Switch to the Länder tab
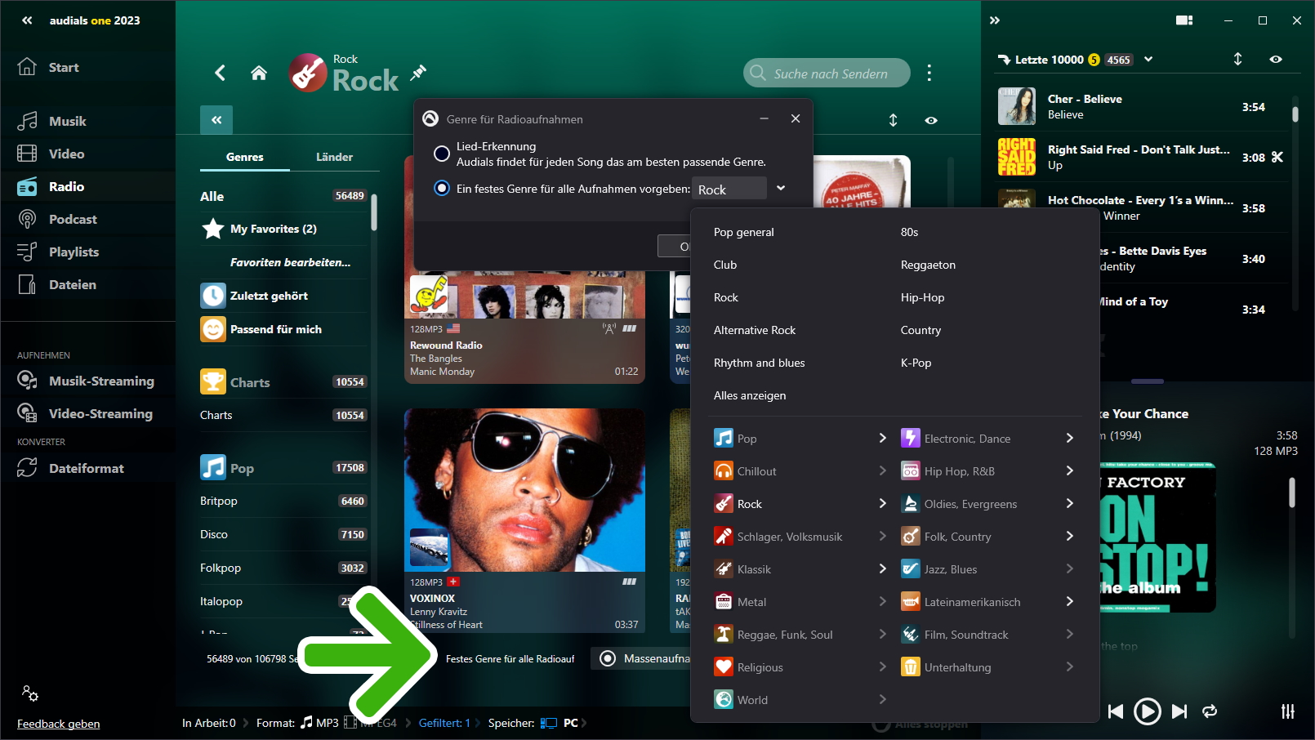The image size is (1315, 740). [x=335, y=157]
